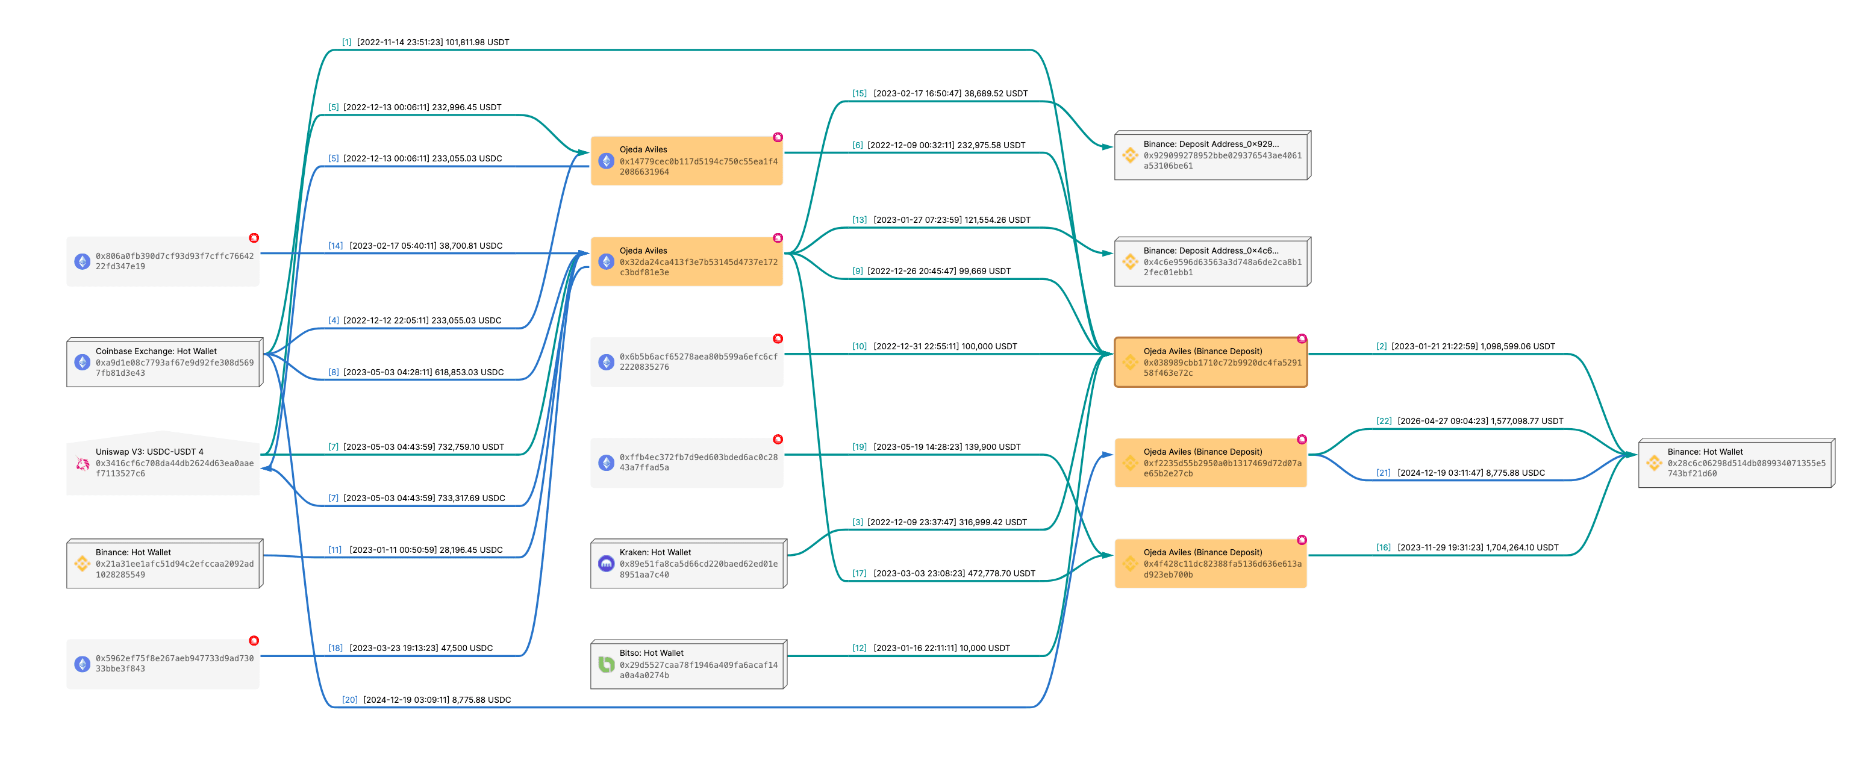
Task: Click transfer label [6] 232,975.58 USDT
Action: (939, 146)
